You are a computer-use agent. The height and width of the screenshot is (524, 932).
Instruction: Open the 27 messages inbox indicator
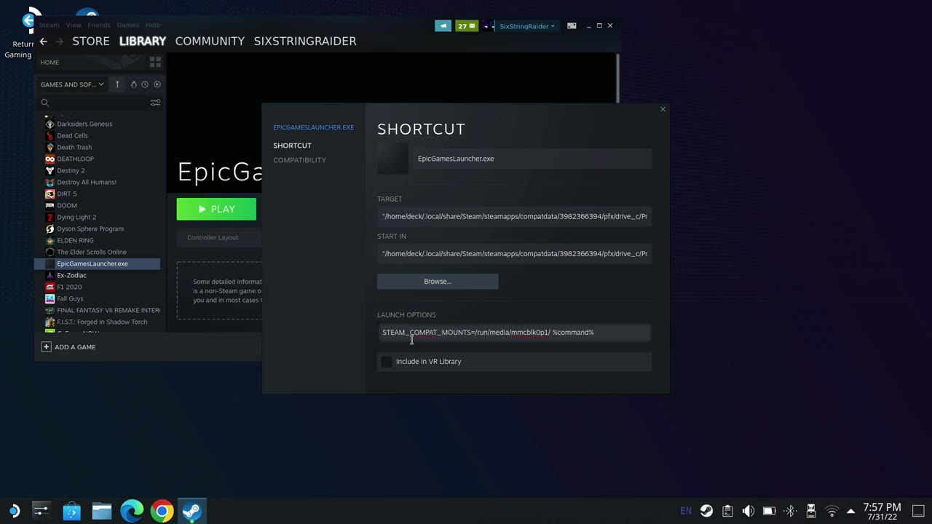[x=466, y=26]
